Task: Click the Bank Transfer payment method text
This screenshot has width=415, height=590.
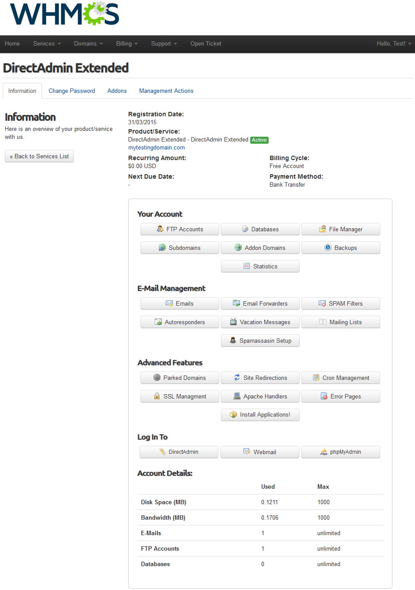Action: click(x=287, y=185)
